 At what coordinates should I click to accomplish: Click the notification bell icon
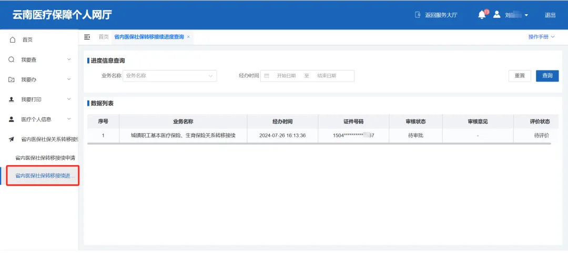481,15
